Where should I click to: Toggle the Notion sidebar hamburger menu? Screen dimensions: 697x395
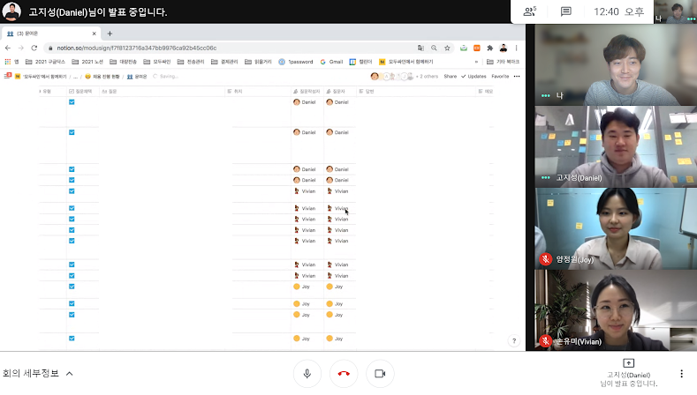tap(7, 77)
